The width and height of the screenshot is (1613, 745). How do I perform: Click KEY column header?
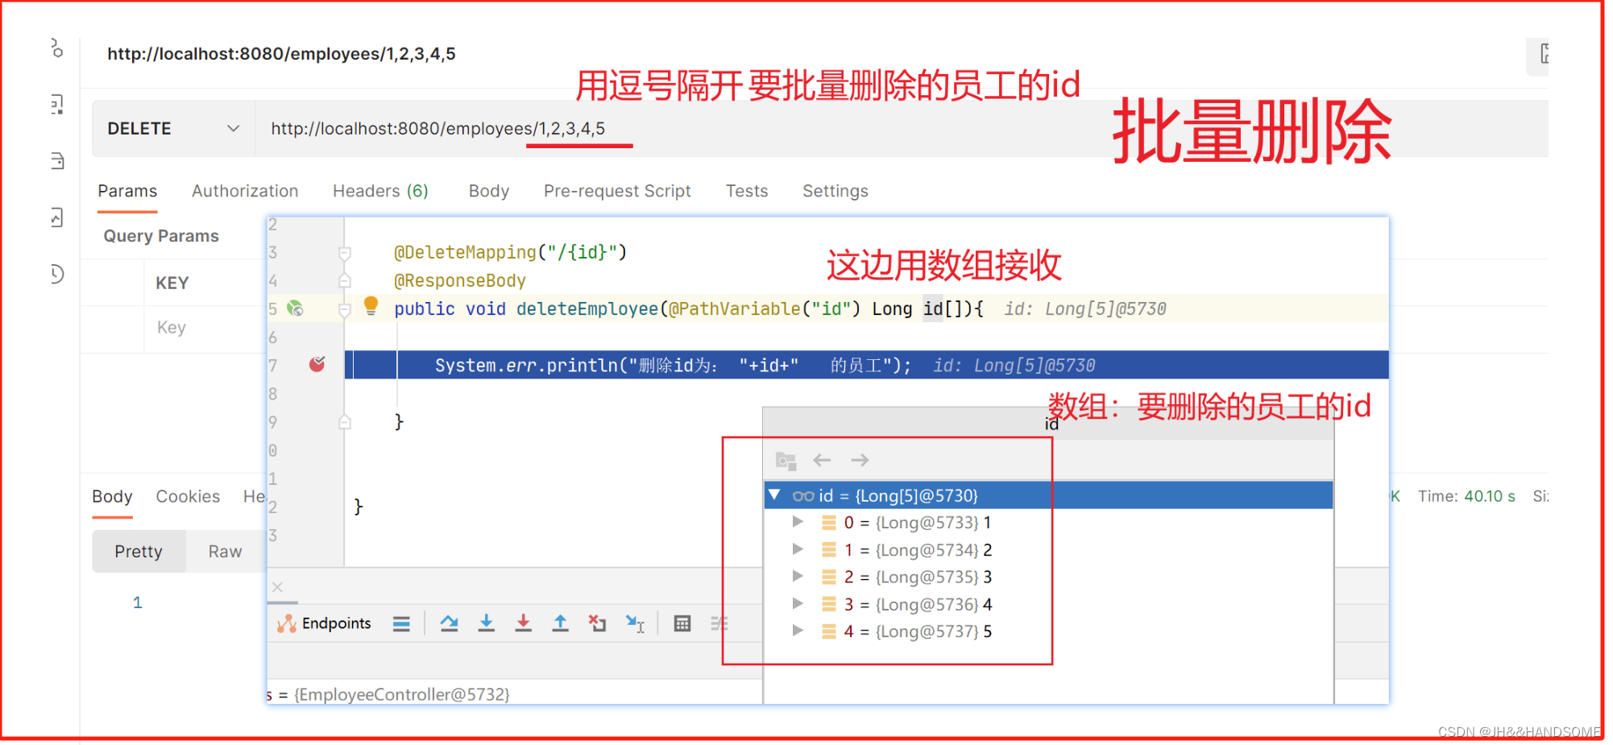(x=172, y=284)
